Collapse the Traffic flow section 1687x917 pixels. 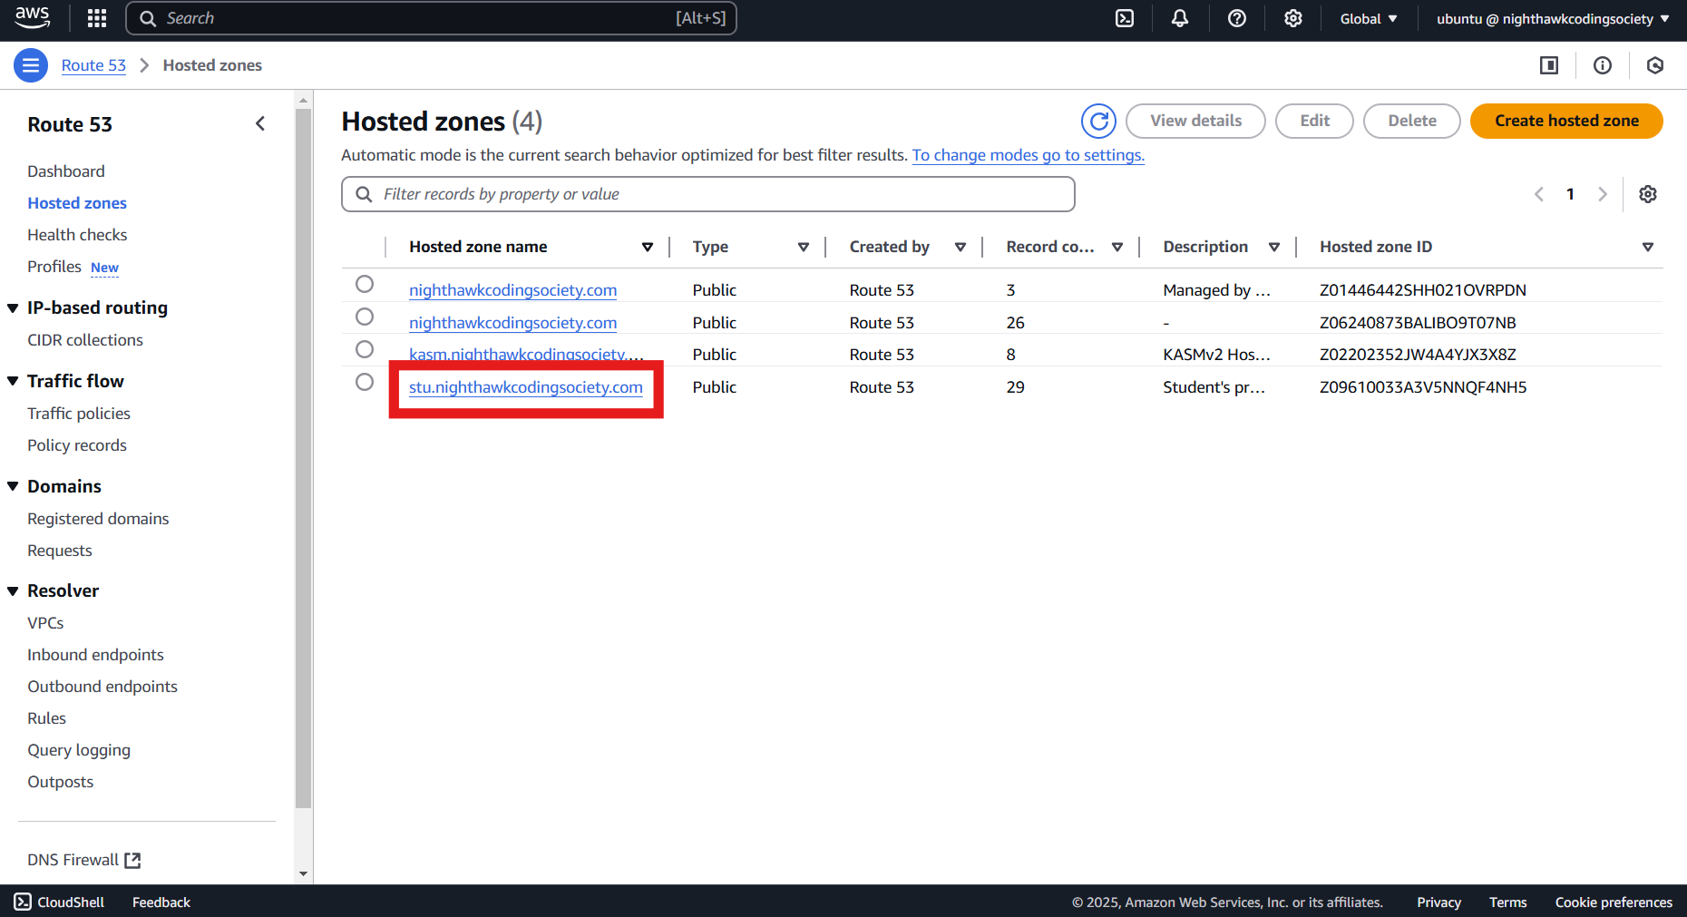tap(13, 381)
